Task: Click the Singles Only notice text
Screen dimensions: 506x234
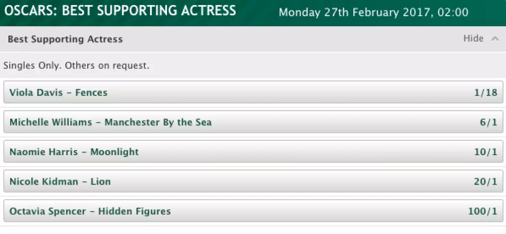Action: 76,66
